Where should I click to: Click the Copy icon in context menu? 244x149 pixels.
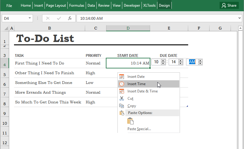[122, 106]
